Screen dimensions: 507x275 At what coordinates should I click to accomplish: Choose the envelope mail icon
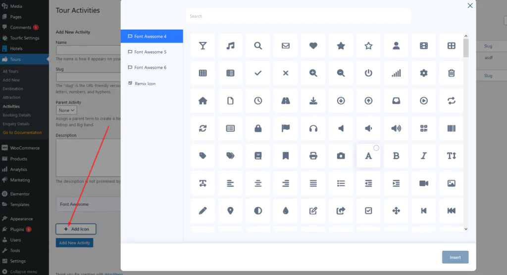point(286,46)
